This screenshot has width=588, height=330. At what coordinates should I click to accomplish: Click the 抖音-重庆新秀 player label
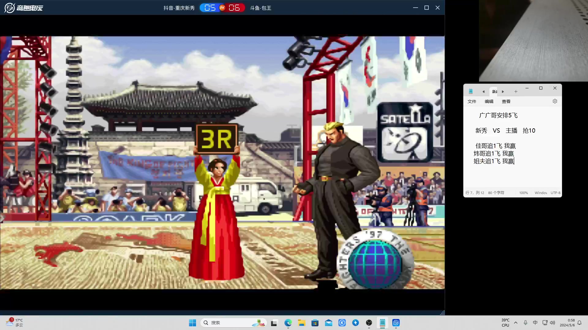179,8
